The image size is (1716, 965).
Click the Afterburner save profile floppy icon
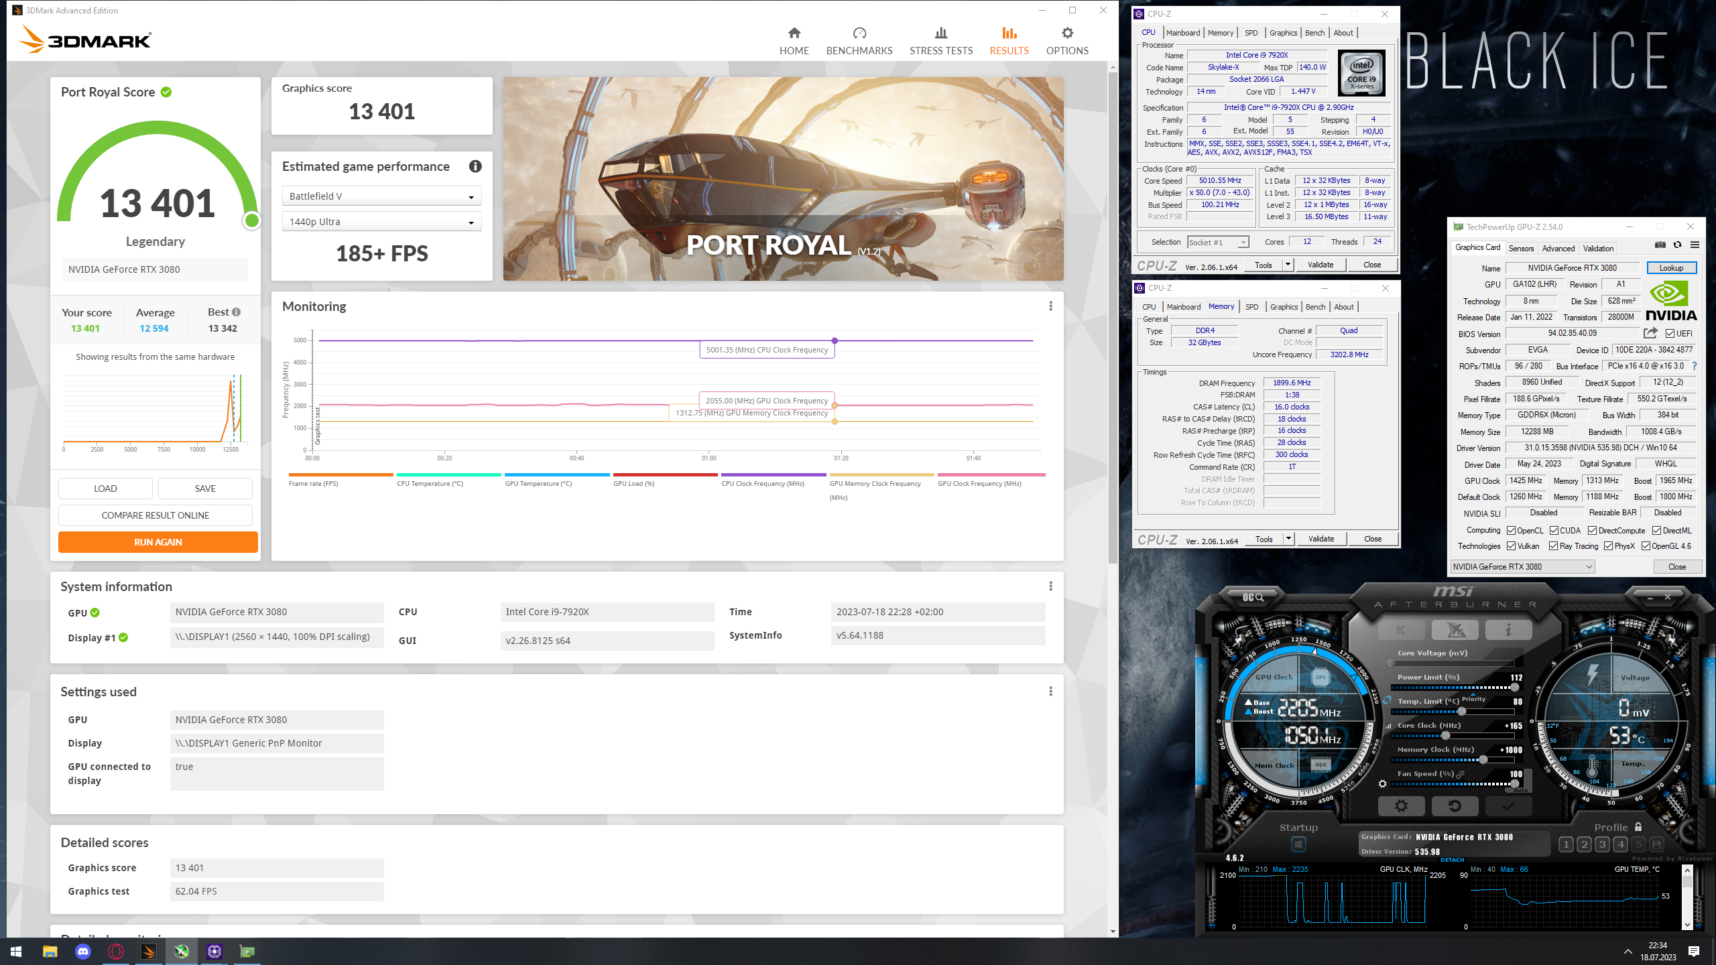(x=1657, y=844)
